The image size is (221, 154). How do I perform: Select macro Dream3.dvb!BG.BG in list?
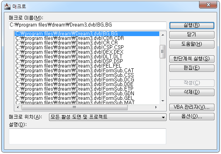(x=87, y=34)
